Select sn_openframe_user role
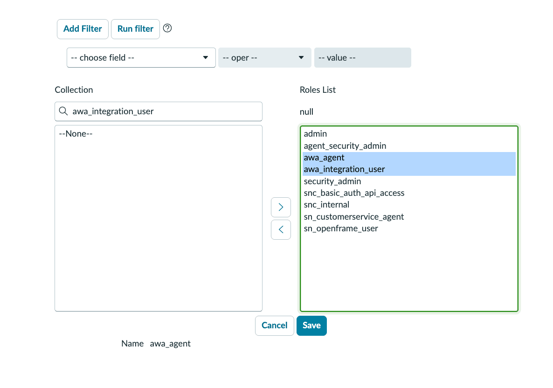Screen dimensions: 553x388 (x=409, y=228)
